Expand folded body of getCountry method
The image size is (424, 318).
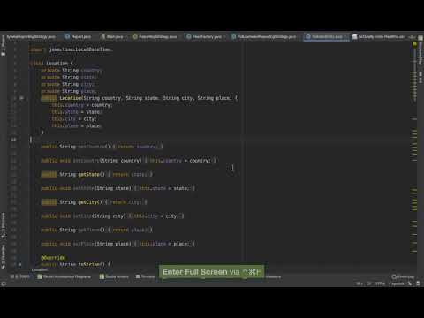pos(137,147)
